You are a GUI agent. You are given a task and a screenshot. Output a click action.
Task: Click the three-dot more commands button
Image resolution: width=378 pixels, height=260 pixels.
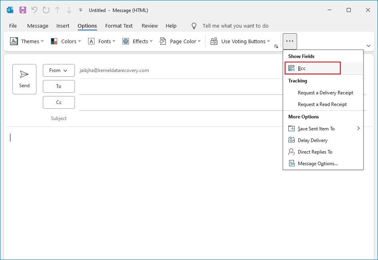pos(290,41)
